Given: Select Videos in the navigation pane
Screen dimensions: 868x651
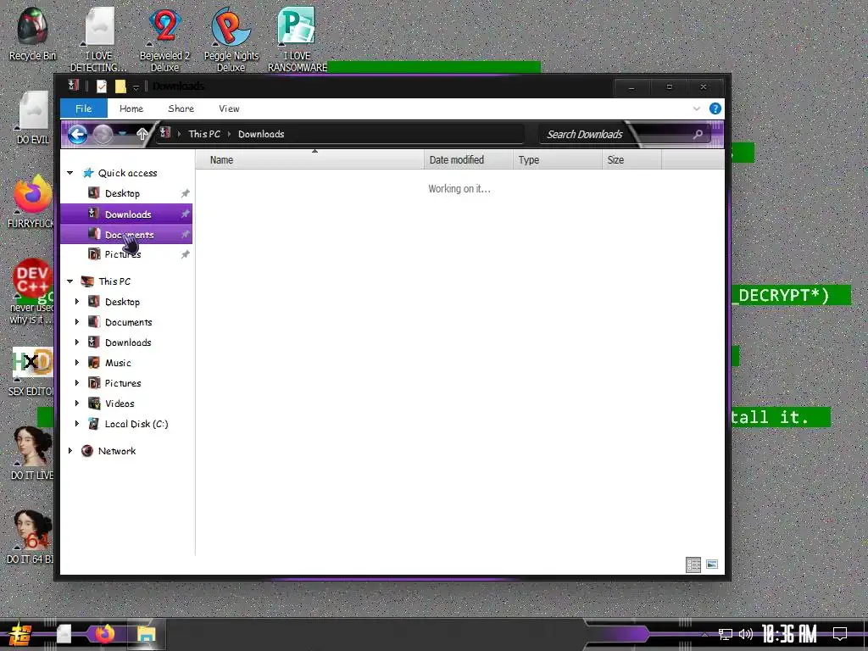Looking at the screenshot, I should (x=120, y=403).
